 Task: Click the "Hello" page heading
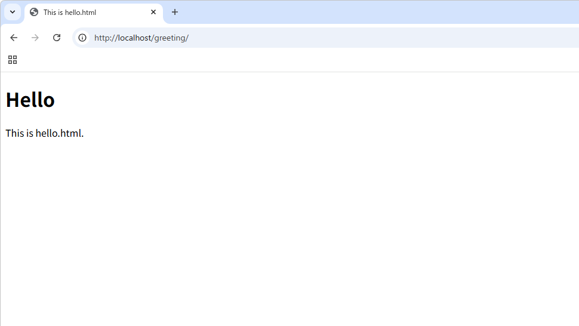30,100
